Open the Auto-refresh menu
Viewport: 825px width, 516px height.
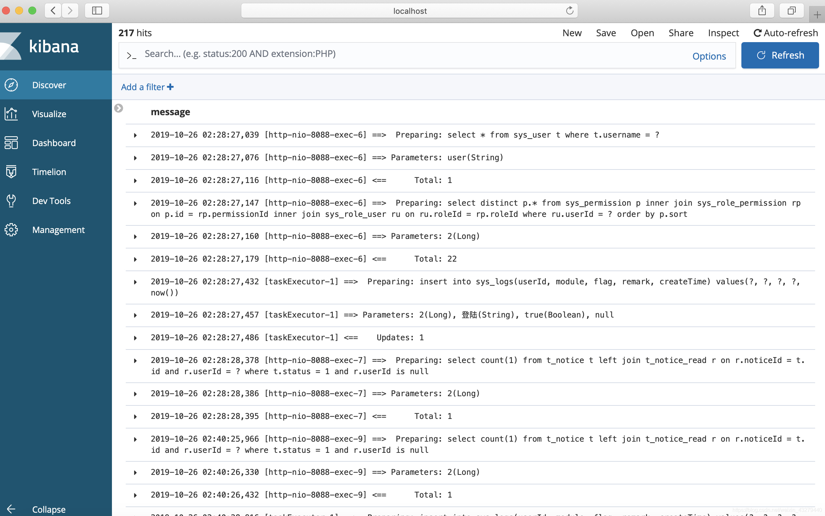click(786, 33)
